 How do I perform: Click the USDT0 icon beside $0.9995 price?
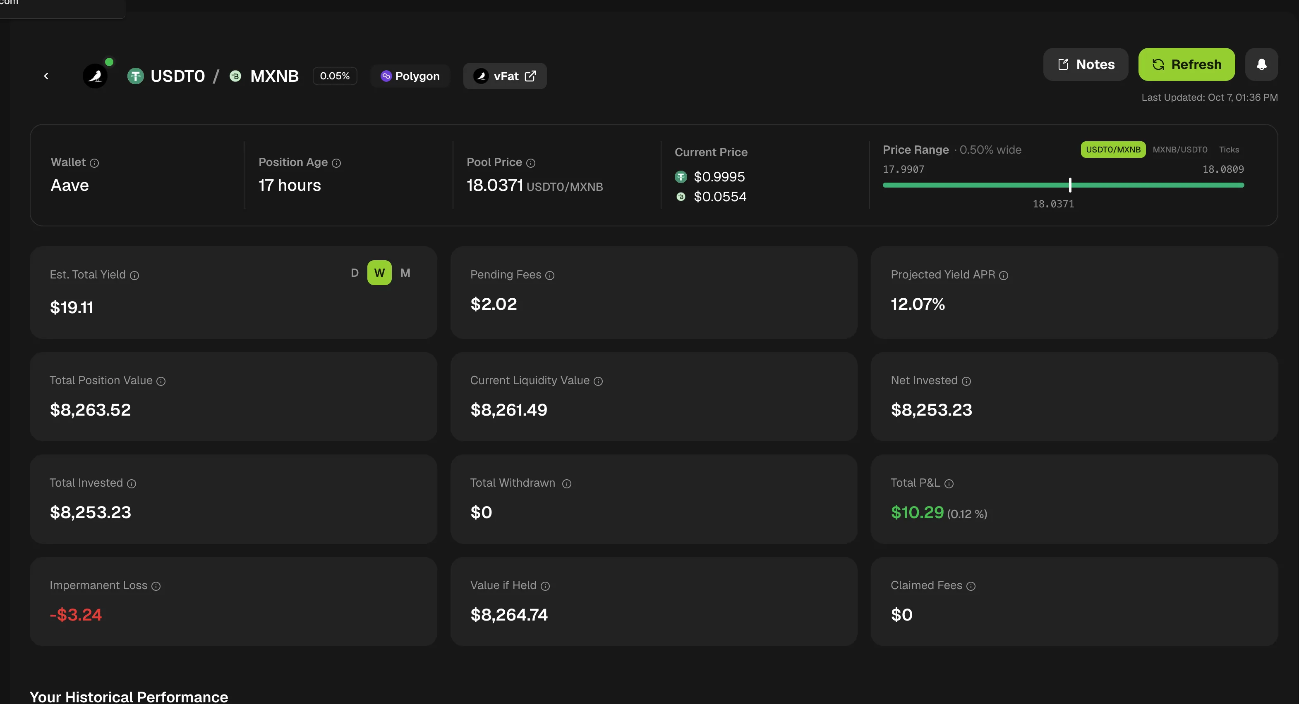(x=681, y=177)
